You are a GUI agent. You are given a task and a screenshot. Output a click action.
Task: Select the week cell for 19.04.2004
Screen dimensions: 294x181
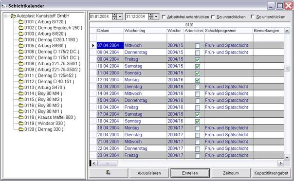[175, 128]
